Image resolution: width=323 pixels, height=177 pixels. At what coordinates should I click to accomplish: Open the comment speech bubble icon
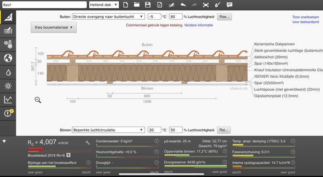(229, 5)
